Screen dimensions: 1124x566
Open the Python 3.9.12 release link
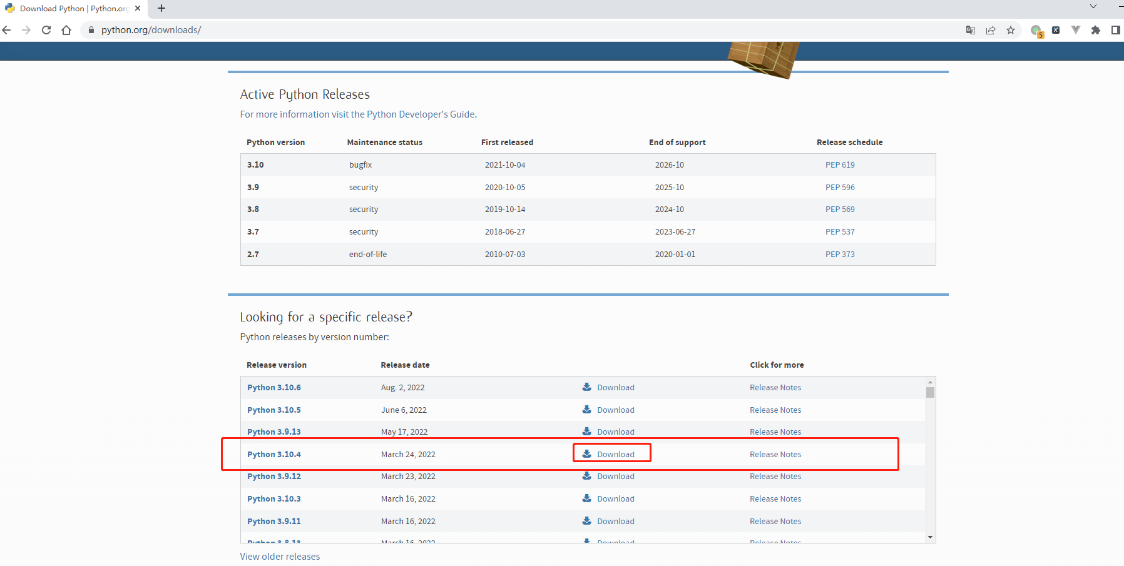click(x=274, y=477)
